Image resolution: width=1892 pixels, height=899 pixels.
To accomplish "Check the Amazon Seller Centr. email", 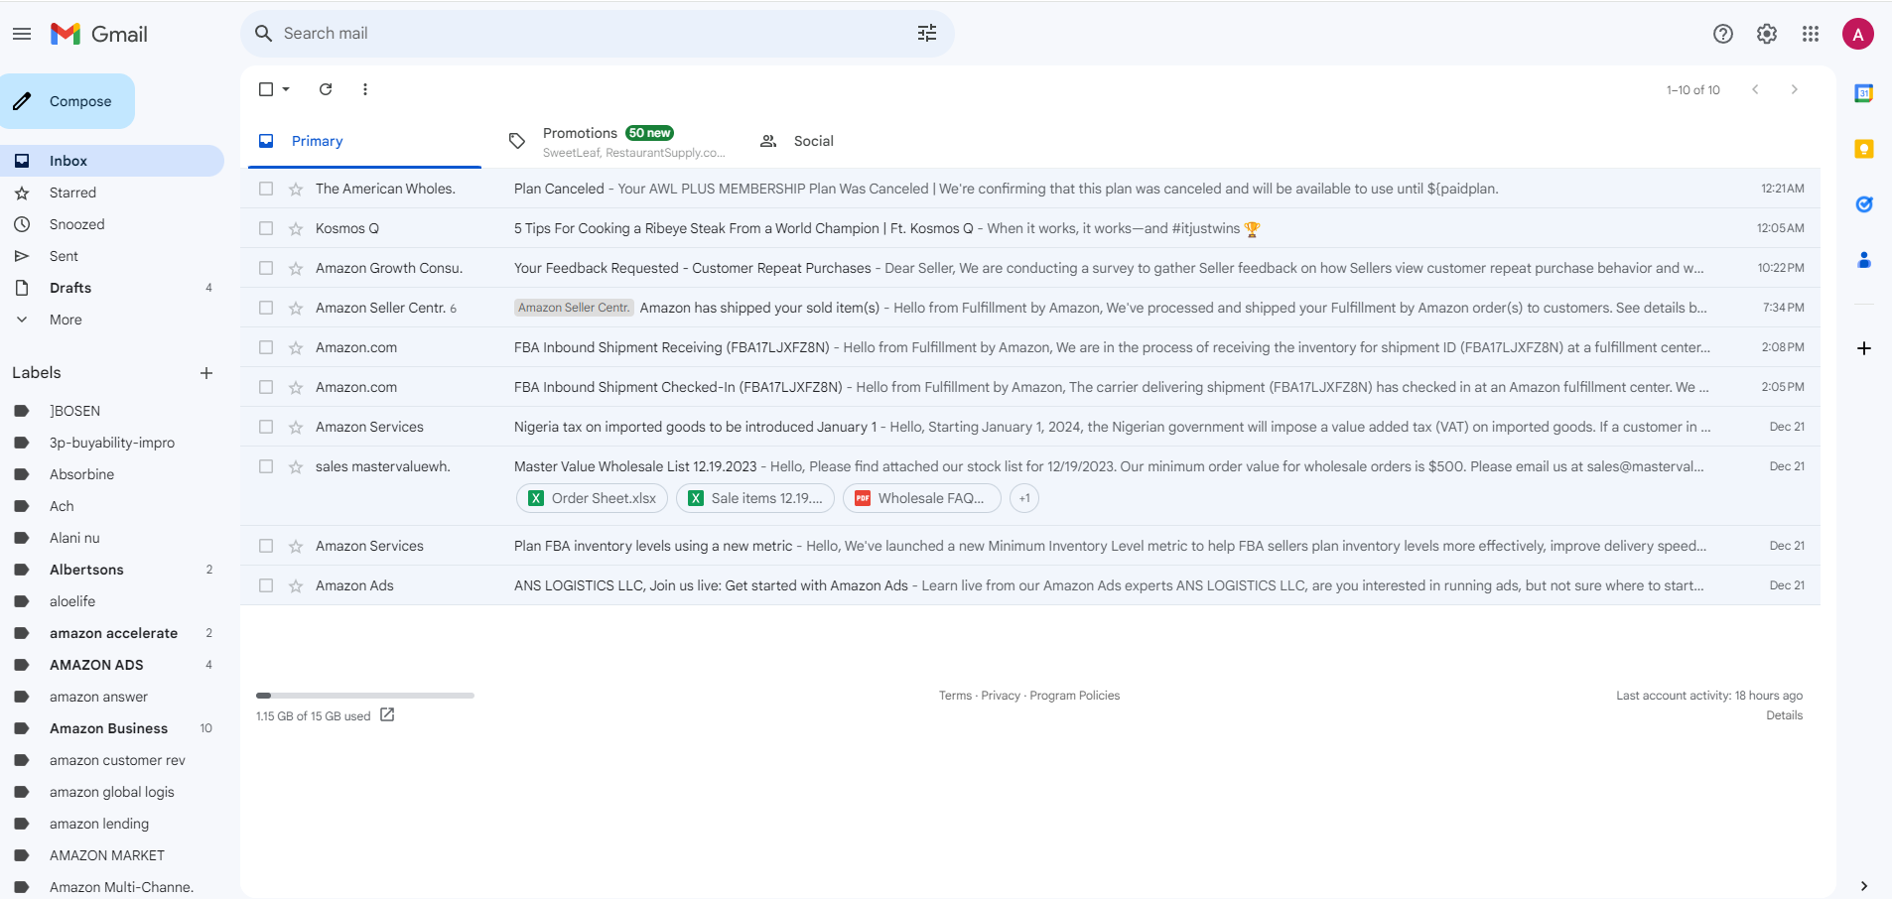I will click(266, 308).
